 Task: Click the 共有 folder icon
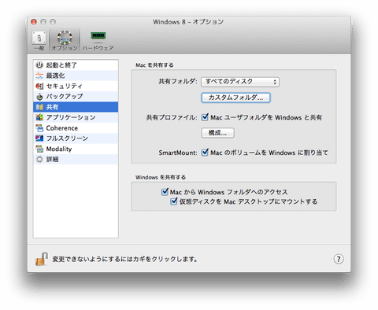(x=39, y=107)
